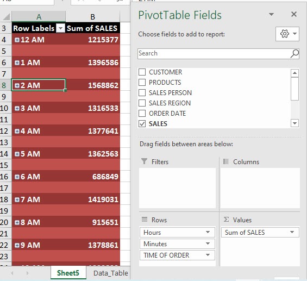Expand the 1 AM row group
This screenshot has width=307, height=281.
pyautogui.click(x=17, y=63)
